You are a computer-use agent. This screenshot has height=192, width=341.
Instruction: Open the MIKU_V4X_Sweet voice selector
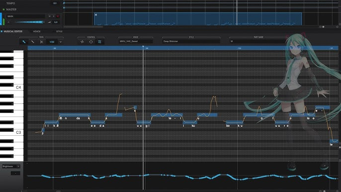(x=136, y=41)
